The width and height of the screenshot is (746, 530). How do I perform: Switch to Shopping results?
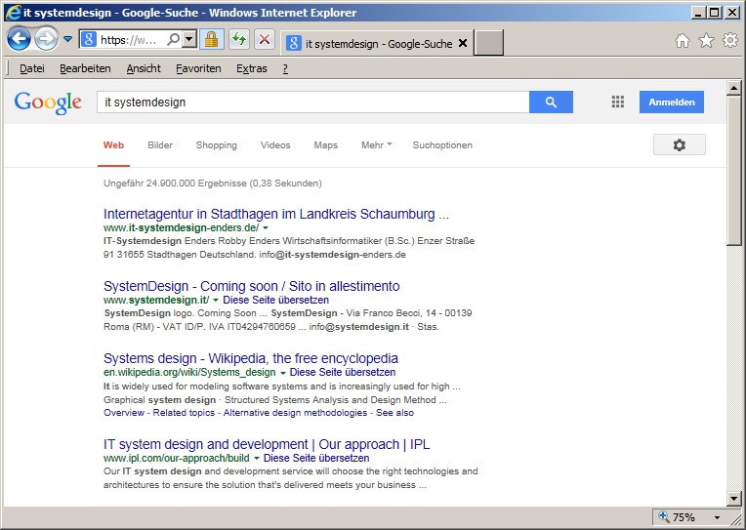point(216,145)
